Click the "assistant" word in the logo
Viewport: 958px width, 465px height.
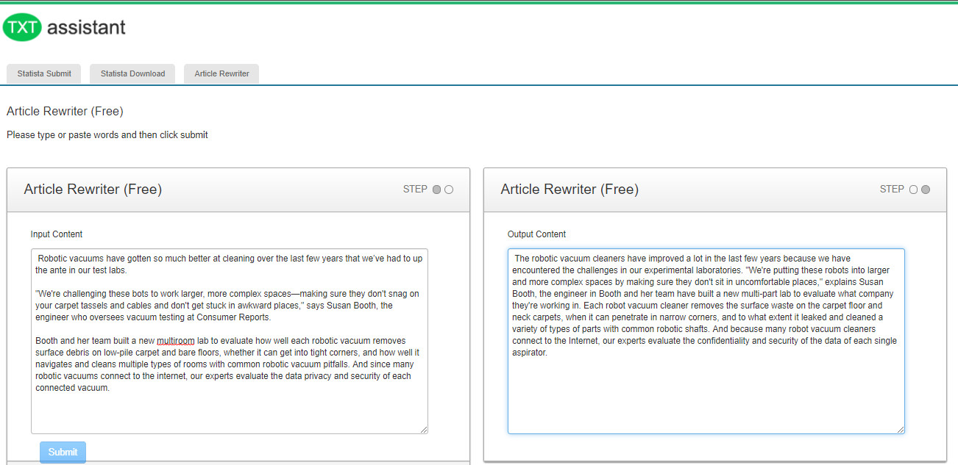86,27
